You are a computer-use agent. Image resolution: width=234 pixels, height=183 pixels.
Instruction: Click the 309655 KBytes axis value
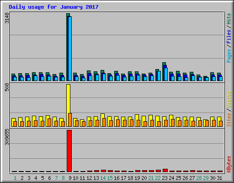(x=7, y=137)
